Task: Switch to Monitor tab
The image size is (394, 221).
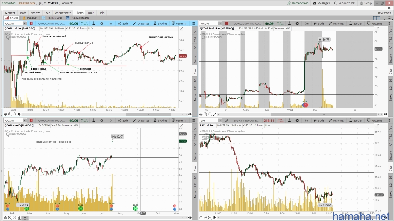Action: click(10, 13)
